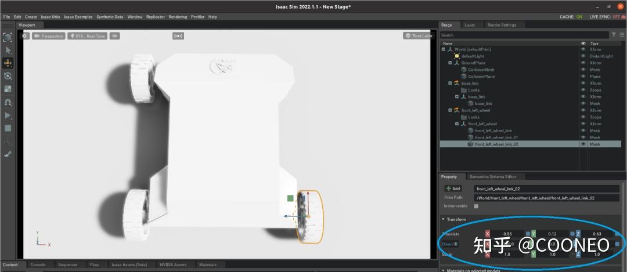
Task: Open the Stage filter funnel icon
Action: click(614, 35)
